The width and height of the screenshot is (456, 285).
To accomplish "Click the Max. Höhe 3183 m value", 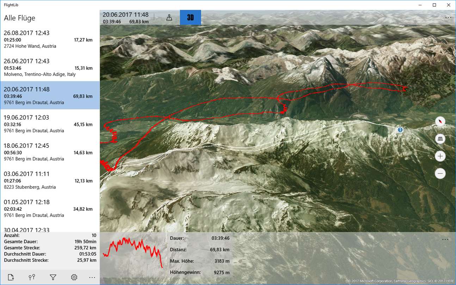I will [222, 261].
